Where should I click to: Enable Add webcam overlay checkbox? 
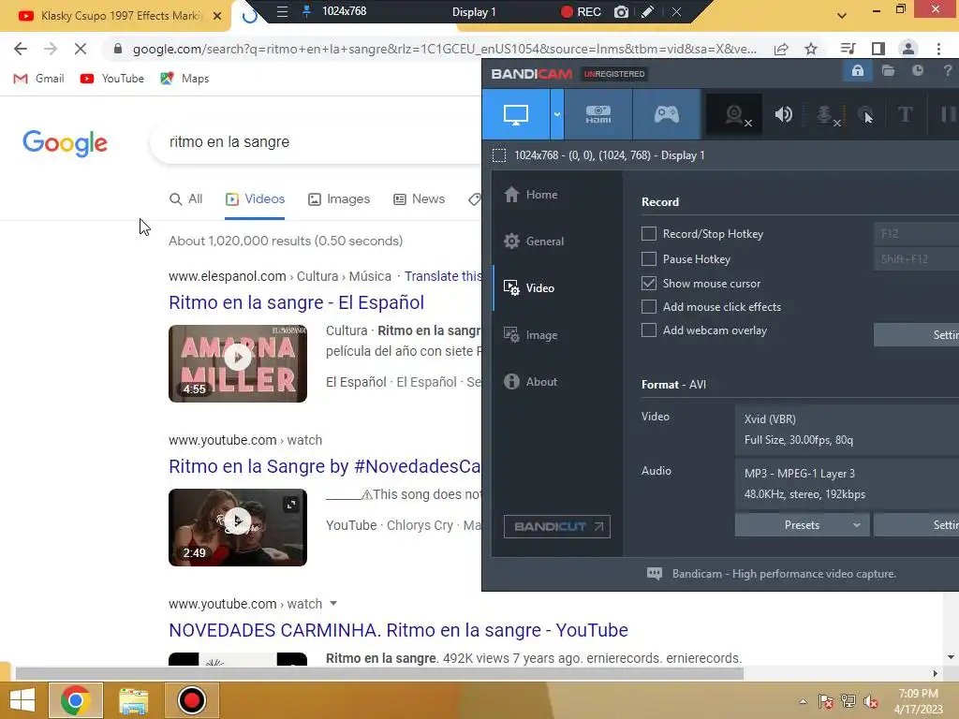[x=649, y=330]
